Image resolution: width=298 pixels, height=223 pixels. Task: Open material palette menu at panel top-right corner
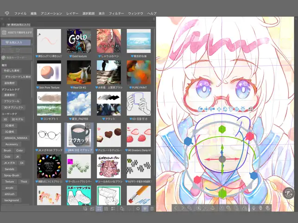153,19
